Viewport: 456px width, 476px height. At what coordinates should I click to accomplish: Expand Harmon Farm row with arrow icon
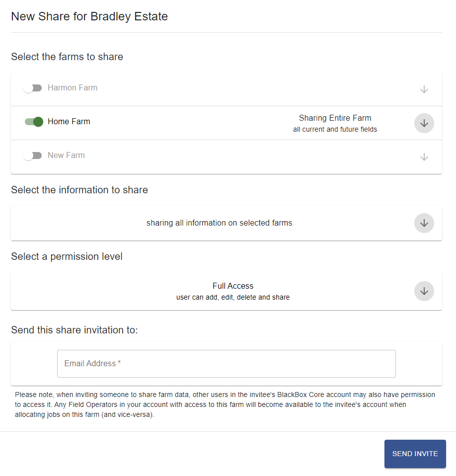[x=424, y=89]
